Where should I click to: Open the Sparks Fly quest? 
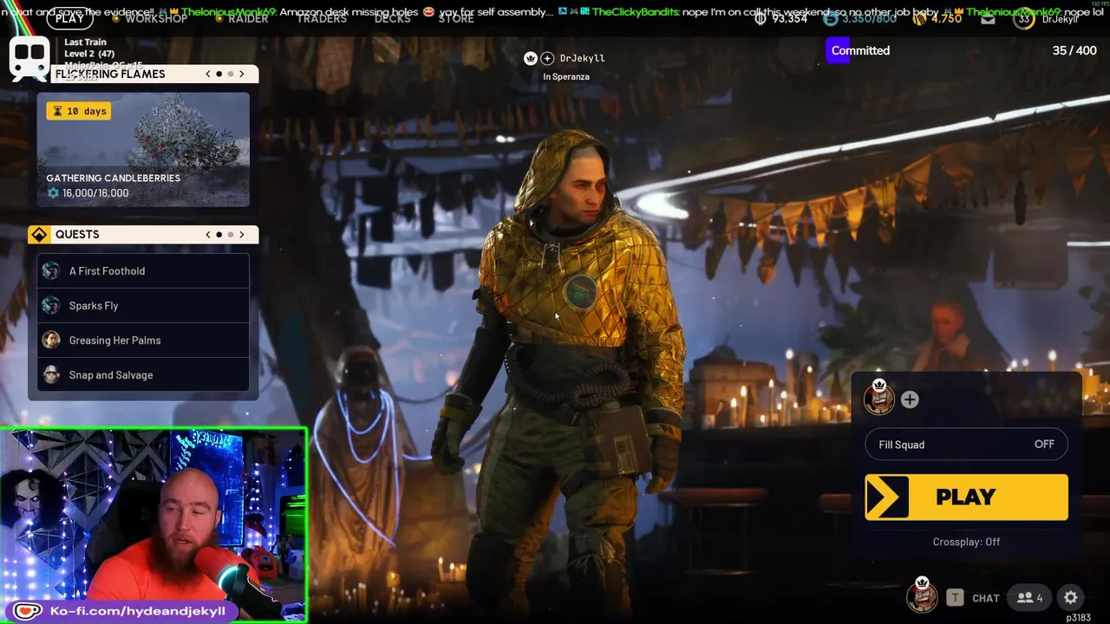click(x=143, y=305)
